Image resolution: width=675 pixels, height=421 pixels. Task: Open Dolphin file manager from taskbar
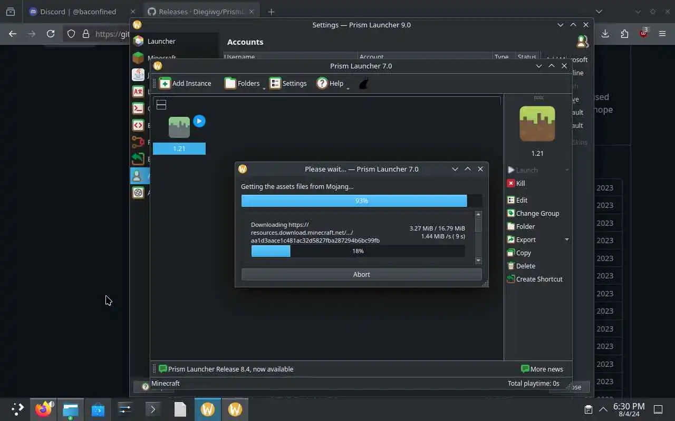71,409
